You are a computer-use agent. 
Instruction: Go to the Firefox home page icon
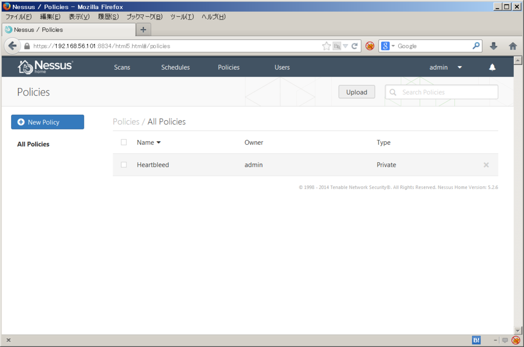[513, 46]
